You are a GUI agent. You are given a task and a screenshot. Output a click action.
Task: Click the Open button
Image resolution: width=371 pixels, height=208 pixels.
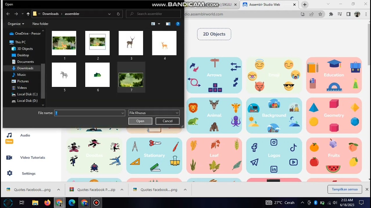pyautogui.click(x=140, y=121)
